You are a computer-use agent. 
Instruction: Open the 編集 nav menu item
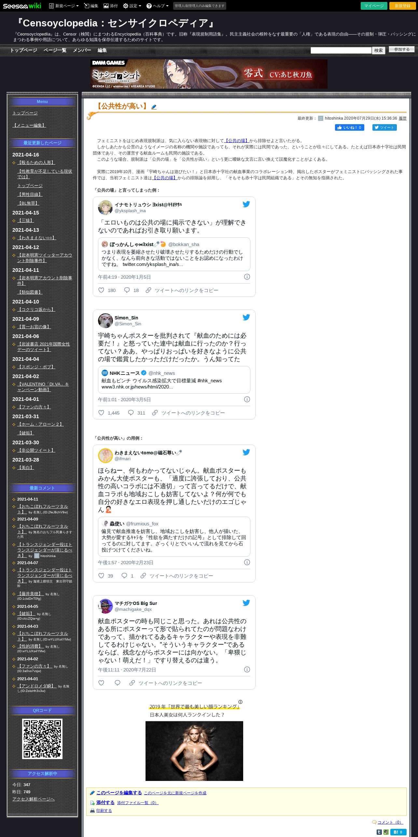point(102,50)
